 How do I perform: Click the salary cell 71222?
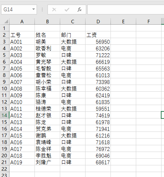(x=98, y=55)
